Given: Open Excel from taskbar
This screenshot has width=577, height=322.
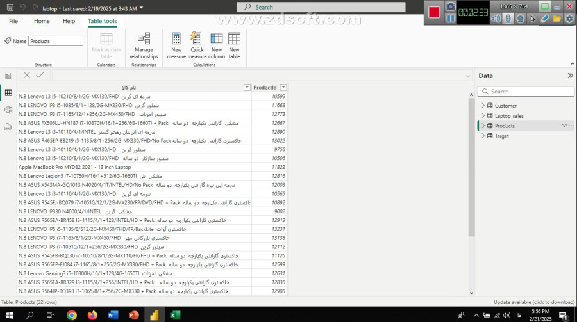Looking at the screenshot, I should (x=175, y=315).
